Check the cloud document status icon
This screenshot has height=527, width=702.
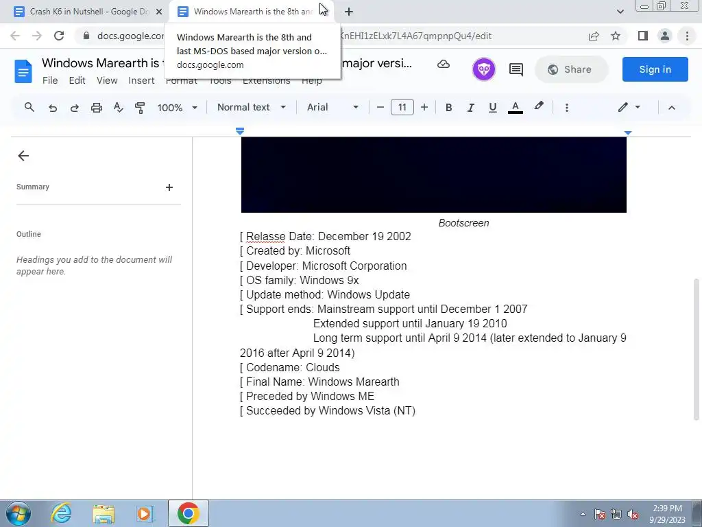point(444,64)
